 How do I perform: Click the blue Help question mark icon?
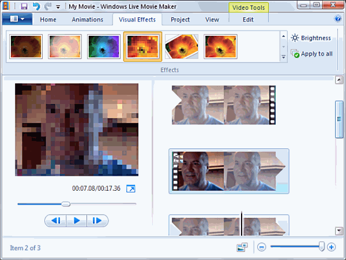point(337,18)
